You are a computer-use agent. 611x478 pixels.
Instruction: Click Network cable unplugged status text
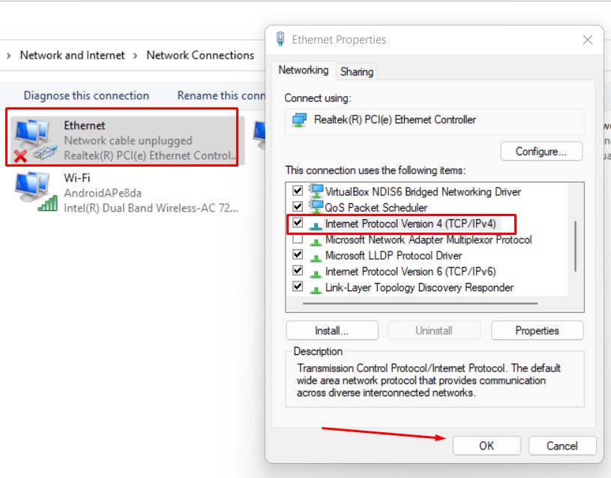click(128, 140)
